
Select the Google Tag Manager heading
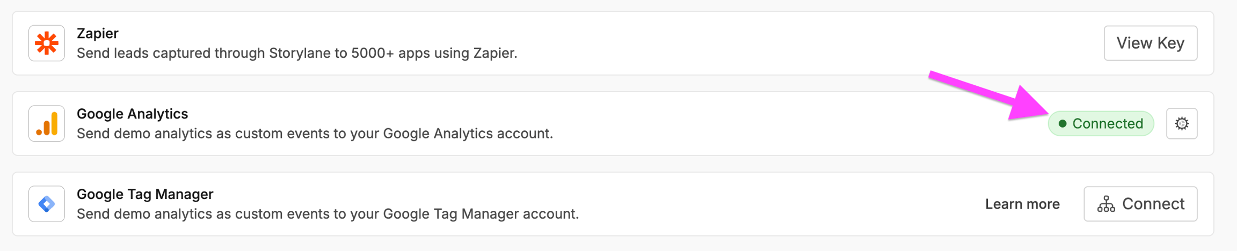pyautogui.click(x=145, y=194)
